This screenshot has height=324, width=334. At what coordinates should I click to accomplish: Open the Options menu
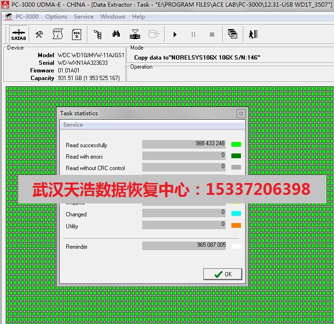coord(56,17)
